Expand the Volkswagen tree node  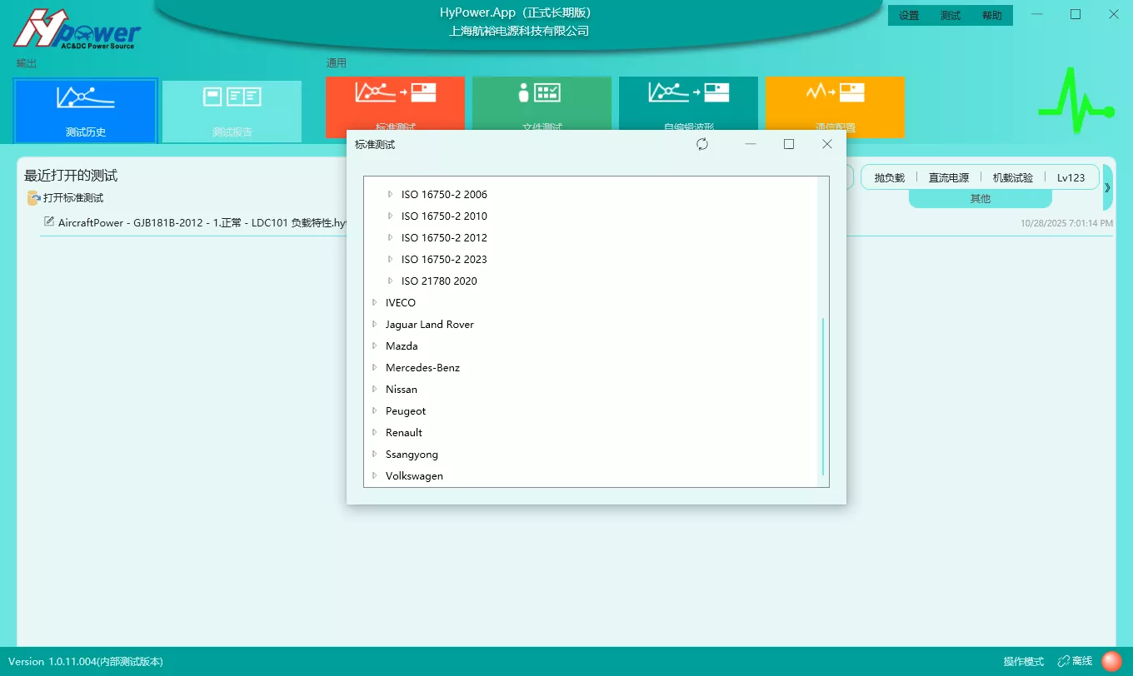(x=374, y=475)
